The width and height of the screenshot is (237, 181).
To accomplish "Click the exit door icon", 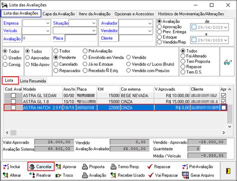I will coord(228,171).
